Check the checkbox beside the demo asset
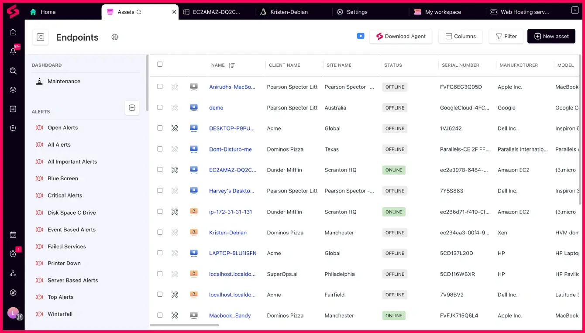The image size is (585, 333). tap(160, 107)
